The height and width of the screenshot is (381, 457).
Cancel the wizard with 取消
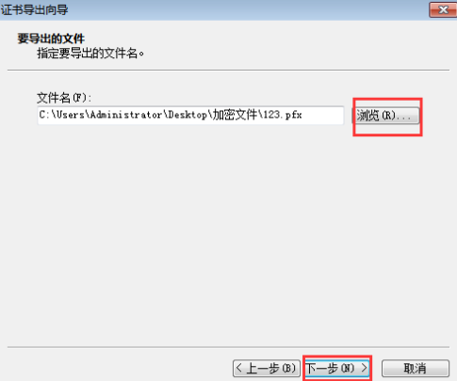416,368
